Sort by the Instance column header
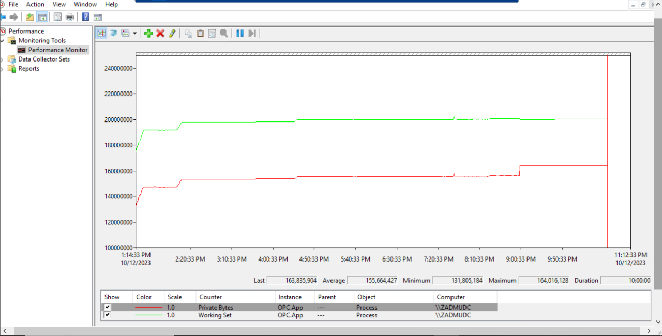Screen dimensions: 662x336 tap(295, 297)
